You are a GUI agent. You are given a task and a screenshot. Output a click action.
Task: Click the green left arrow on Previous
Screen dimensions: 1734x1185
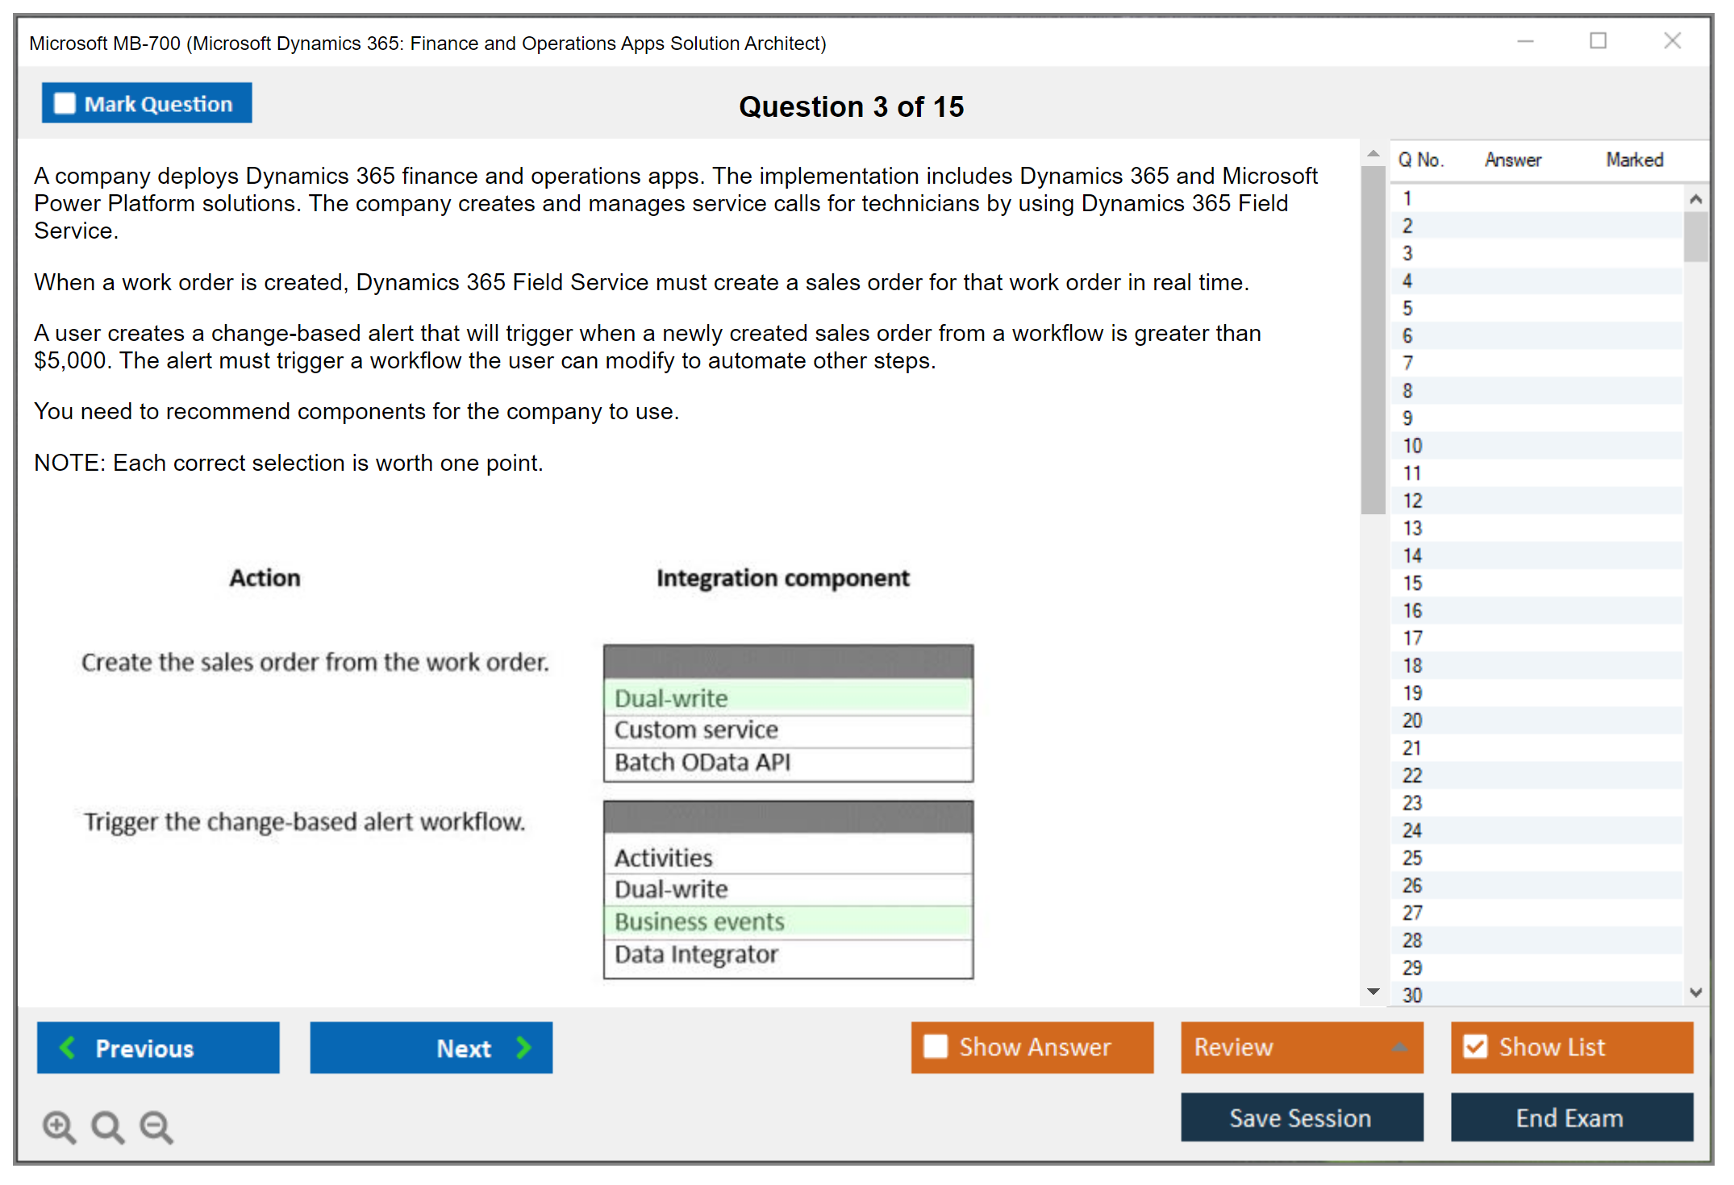[68, 1047]
